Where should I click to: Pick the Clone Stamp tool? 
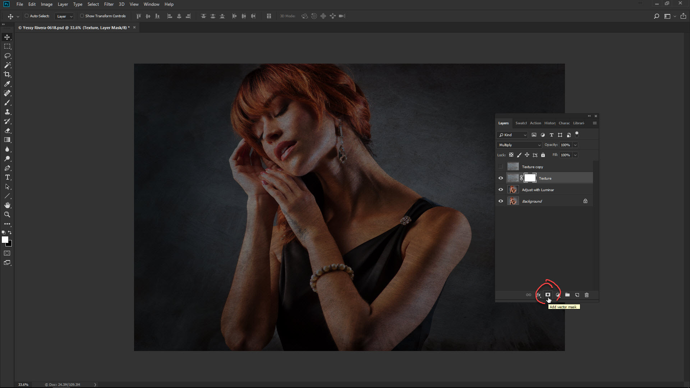coord(7,112)
